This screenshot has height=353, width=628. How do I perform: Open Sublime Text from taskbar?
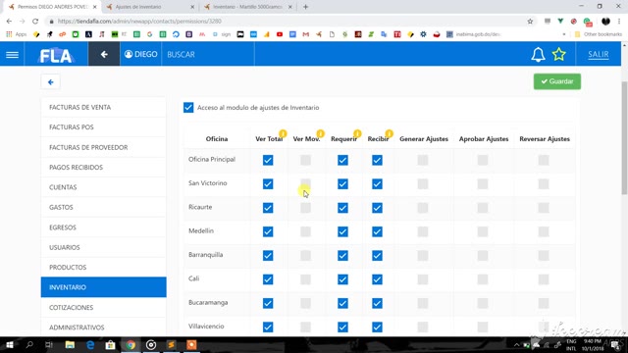[x=171, y=344]
